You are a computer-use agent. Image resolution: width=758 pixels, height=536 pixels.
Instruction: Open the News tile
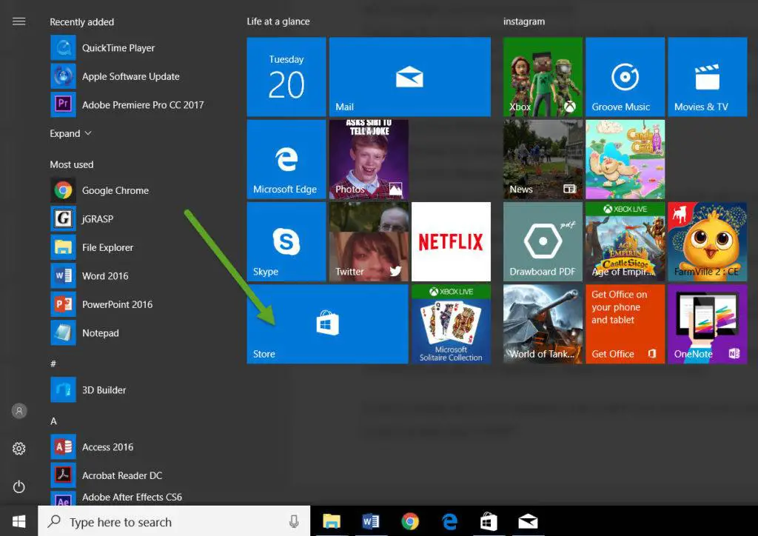pos(543,159)
